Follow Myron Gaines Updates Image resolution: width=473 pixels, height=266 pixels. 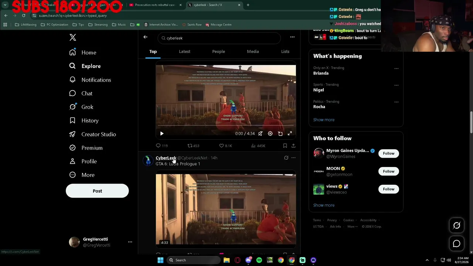[x=388, y=153]
